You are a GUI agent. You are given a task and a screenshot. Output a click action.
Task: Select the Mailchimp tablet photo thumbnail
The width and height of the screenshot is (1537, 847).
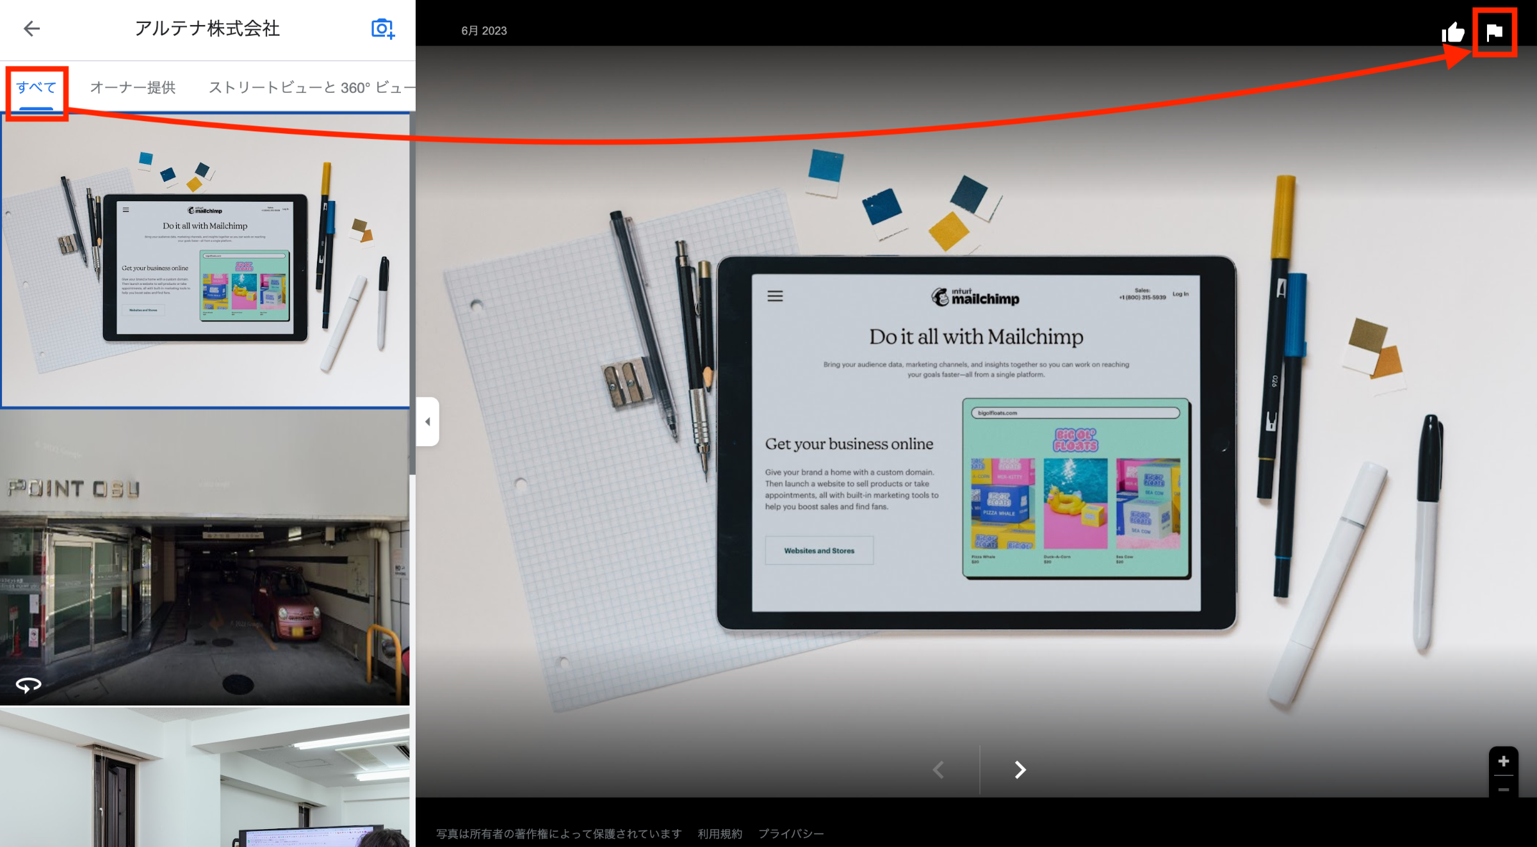pos(205,260)
